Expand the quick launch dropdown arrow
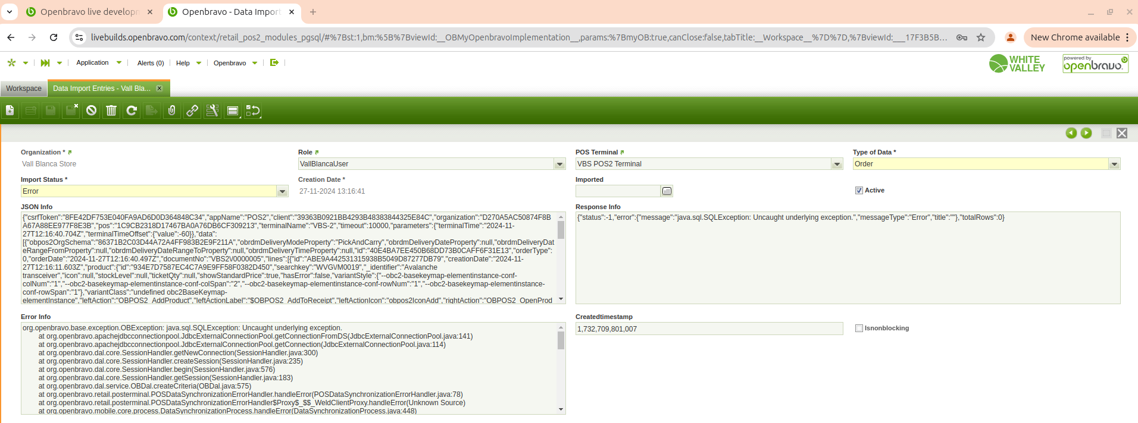The height and width of the screenshot is (423, 1138). pyautogui.click(x=60, y=62)
